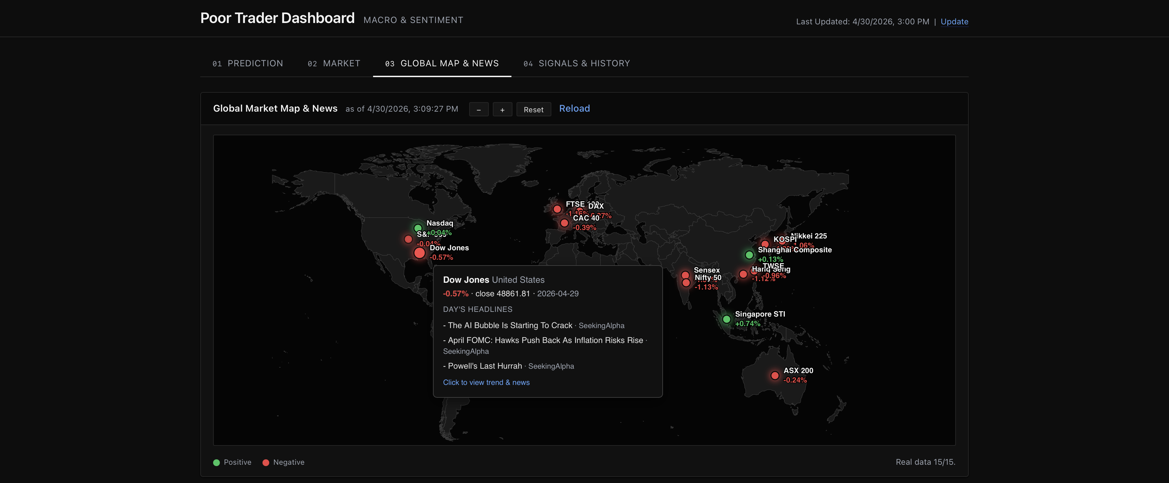Select the Hang Seng marker near Hong Kong

coord(743,274)
